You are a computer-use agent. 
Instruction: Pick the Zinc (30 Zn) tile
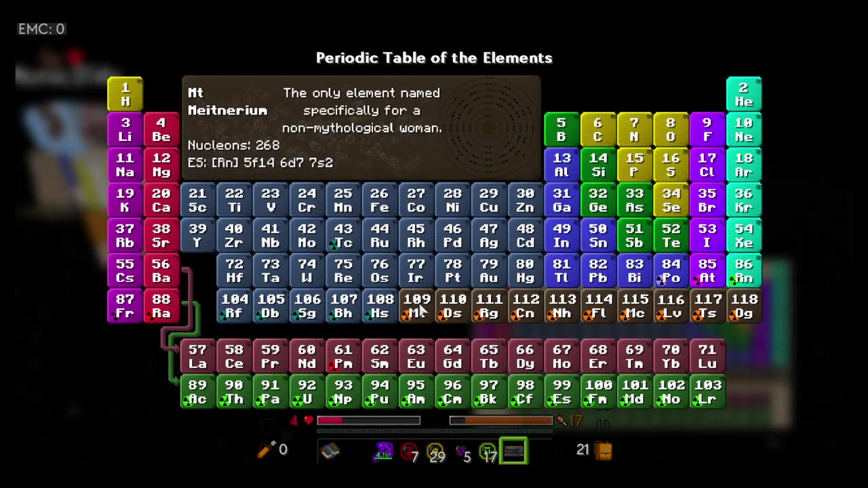(526, 200)
